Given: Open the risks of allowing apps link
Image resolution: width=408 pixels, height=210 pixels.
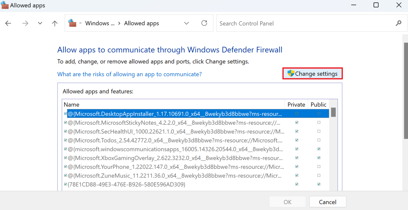Looking at the screenshot, I should pyautogui.click(x=129, y=74).
